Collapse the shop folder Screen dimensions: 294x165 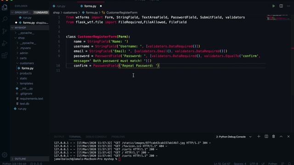point(21,38)
